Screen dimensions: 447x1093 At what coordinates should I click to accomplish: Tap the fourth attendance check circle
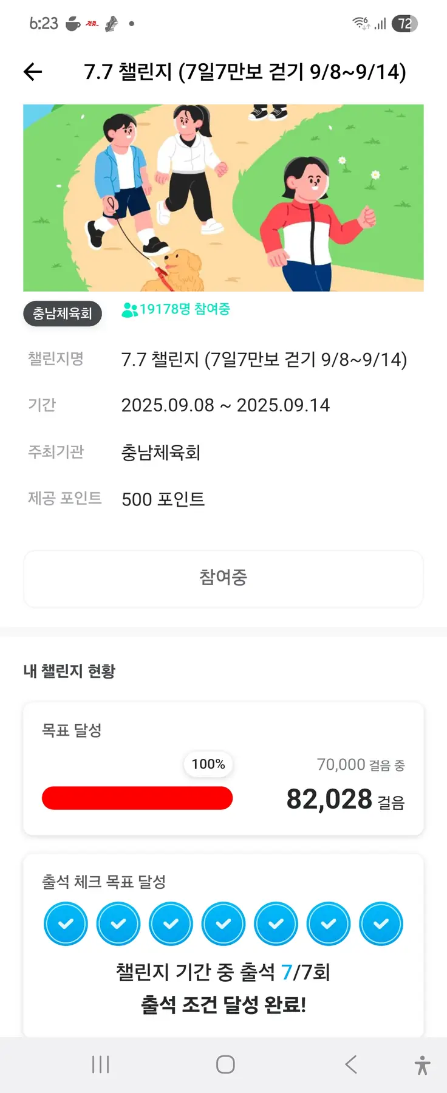[x=223, y=924]
